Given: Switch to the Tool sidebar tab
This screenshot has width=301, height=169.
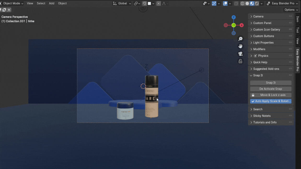Looking at the screenshot, I should tap(298, 30).
